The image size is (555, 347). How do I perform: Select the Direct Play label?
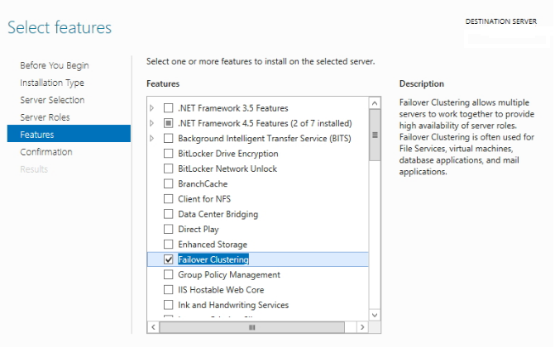199,229
